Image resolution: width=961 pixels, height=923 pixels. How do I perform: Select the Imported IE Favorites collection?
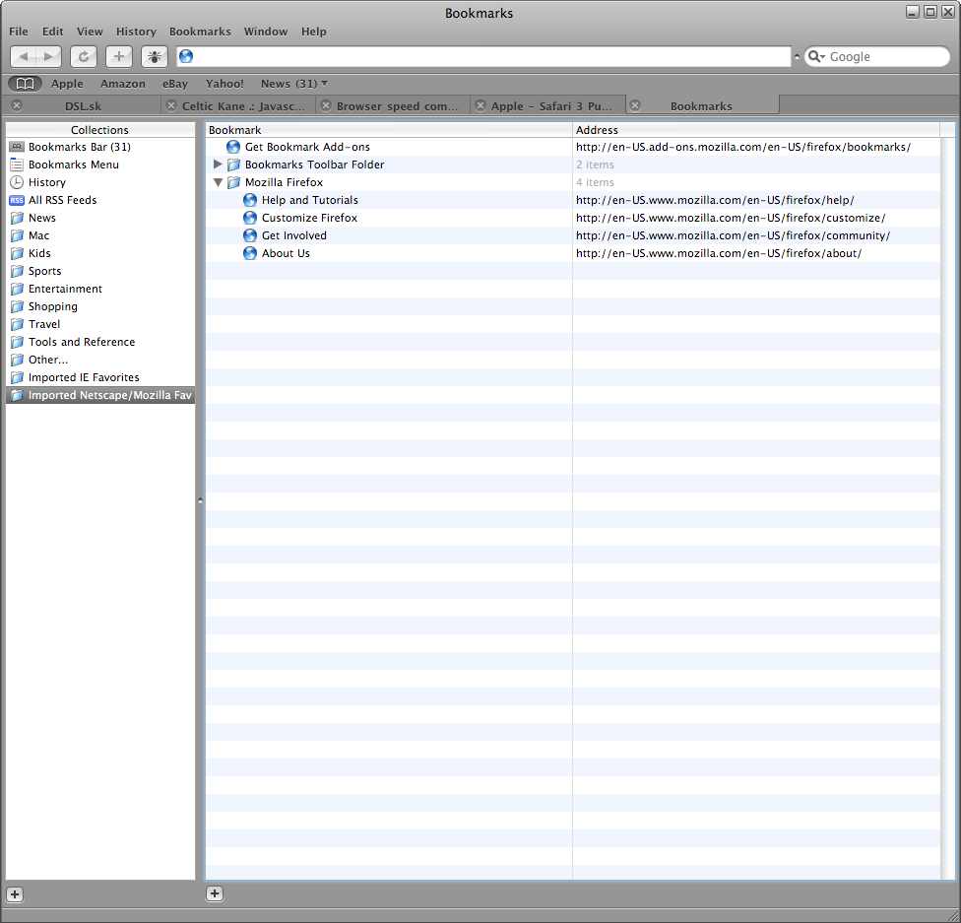pyautogui.click(x=100, y=377)
